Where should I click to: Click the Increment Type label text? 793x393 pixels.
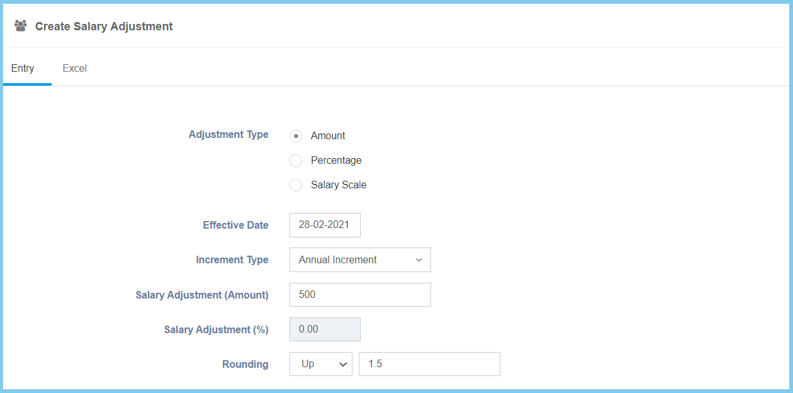(232, 259)
